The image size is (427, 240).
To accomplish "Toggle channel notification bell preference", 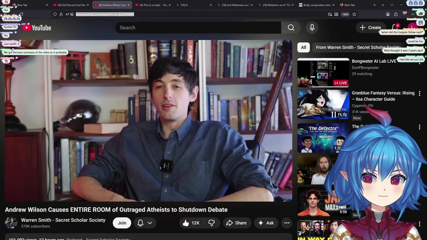I will [x=140, y=223].
